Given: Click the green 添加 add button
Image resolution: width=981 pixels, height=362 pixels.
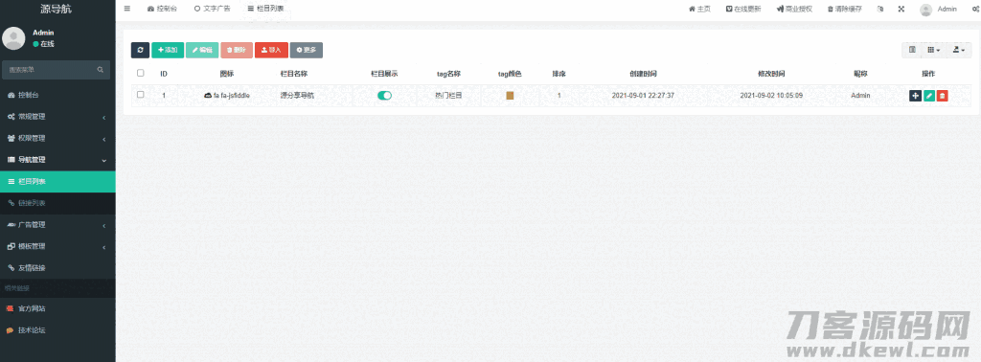Looking at the screenshot, I should coord(168,50).
